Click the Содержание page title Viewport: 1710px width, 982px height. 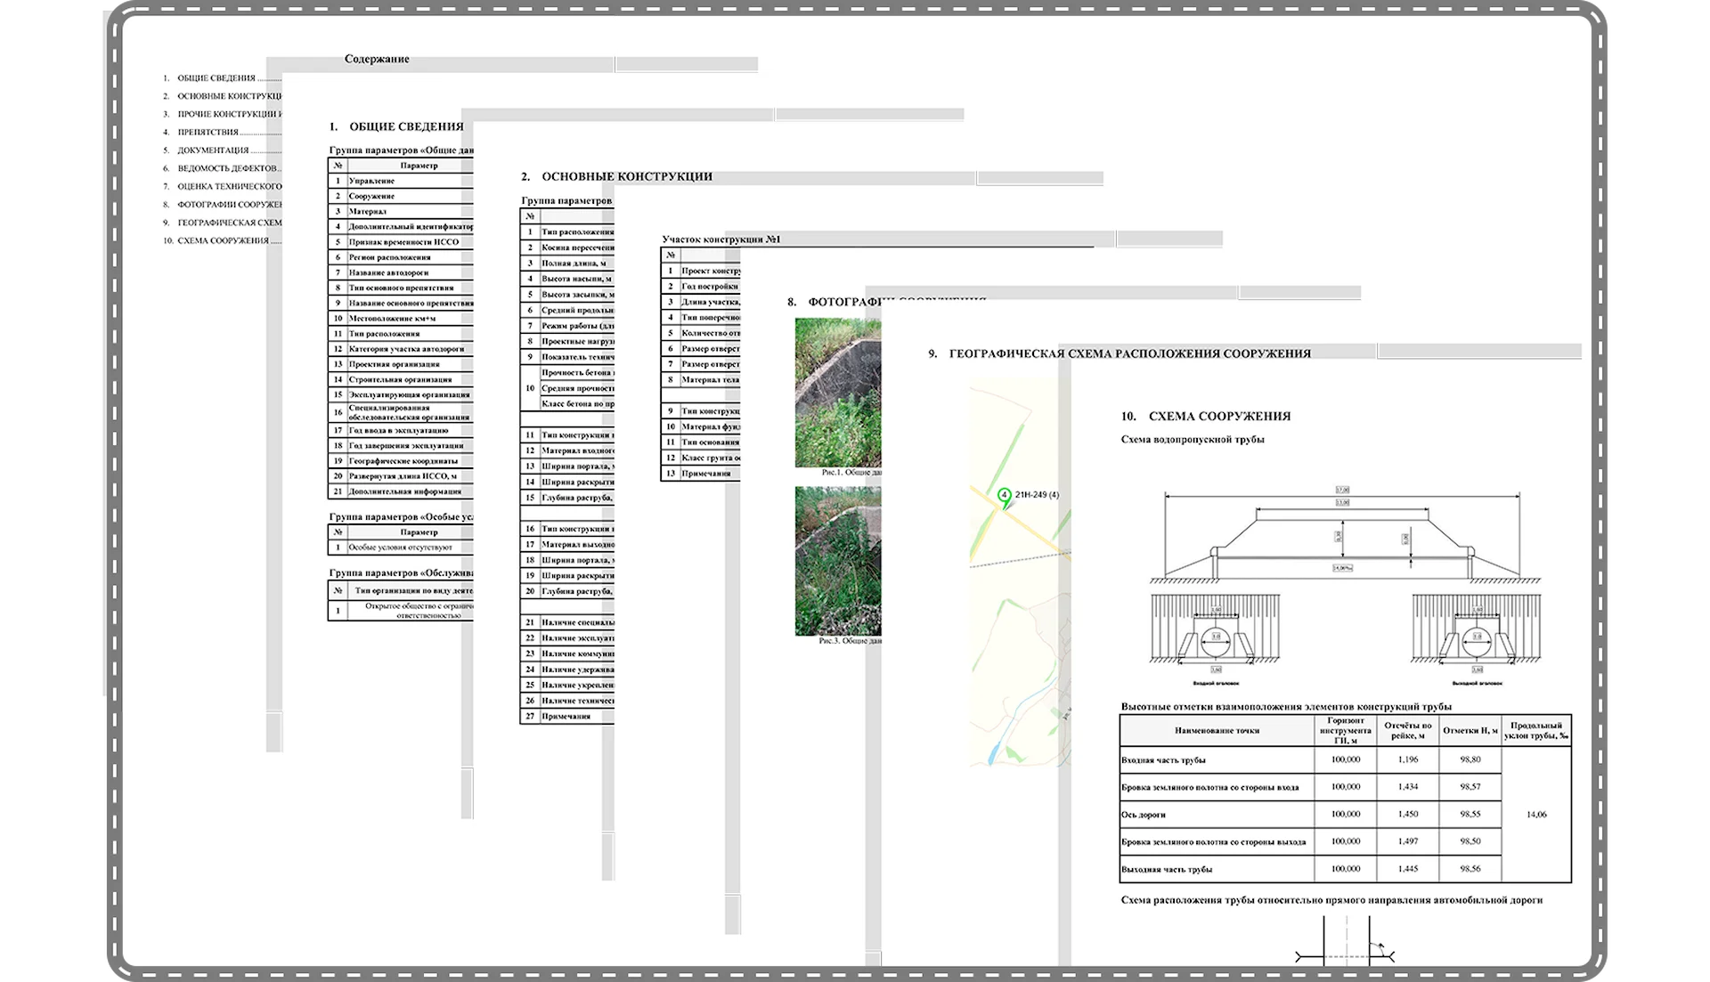[377, 59]
